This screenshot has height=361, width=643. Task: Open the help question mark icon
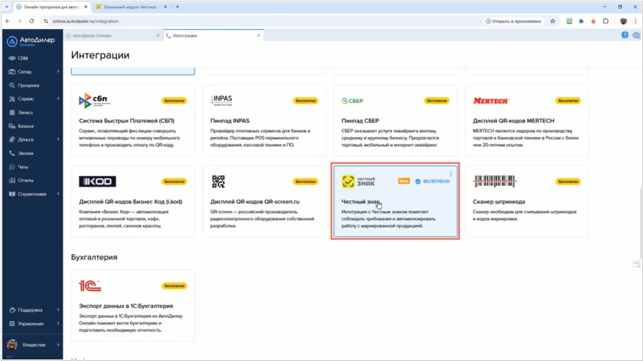point(625,35)
